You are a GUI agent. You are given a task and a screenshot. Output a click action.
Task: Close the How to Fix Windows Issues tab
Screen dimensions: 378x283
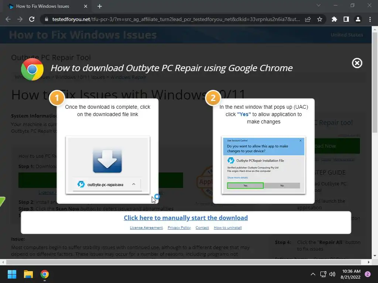click(x=86, y=6)
